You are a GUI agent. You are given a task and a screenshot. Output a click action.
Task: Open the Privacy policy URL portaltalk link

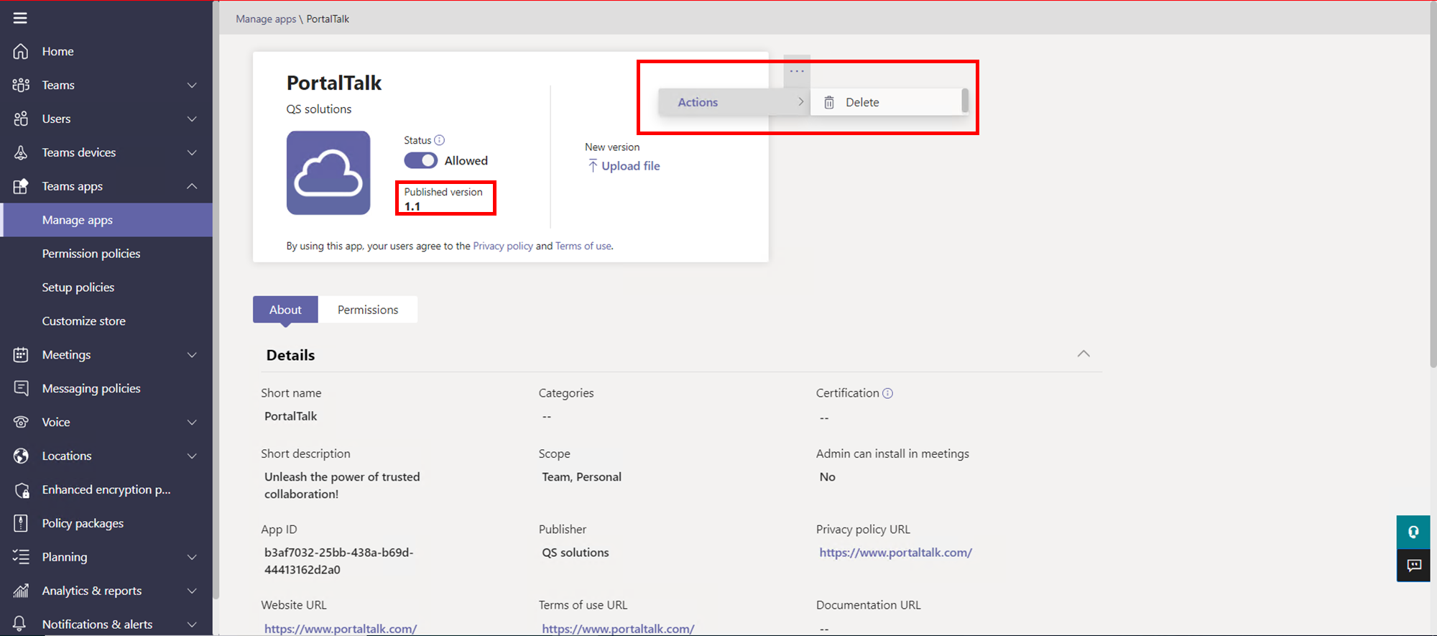(896, 553)
